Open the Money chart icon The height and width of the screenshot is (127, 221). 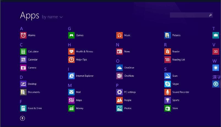(x=71, y=108)
